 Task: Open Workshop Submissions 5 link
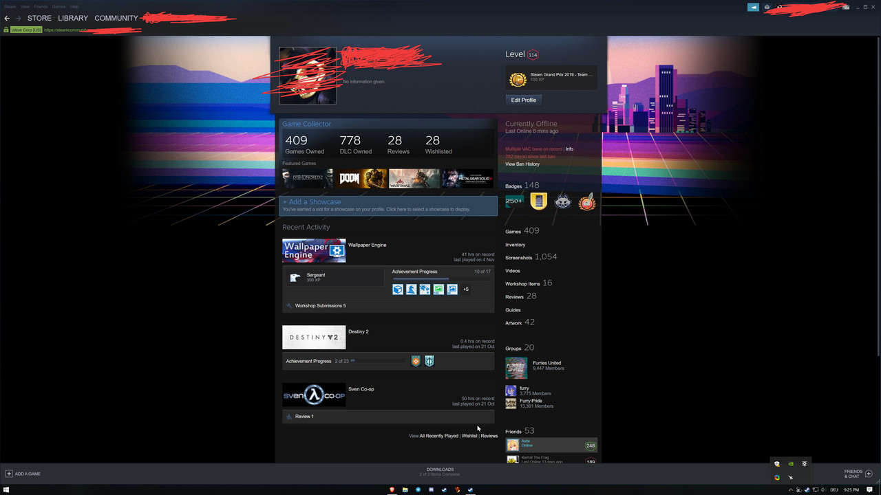pos(321,306)
